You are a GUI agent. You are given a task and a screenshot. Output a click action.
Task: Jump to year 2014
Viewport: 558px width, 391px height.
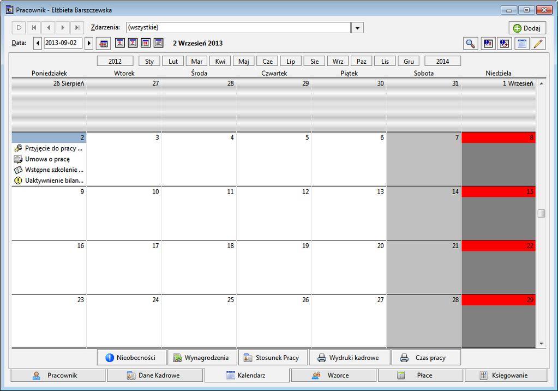click(x=443, y=61)
